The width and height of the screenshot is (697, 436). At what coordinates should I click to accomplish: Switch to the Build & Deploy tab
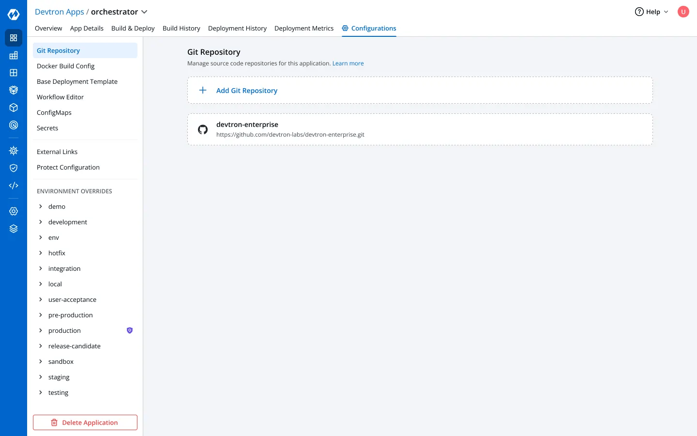pos(133,28)
